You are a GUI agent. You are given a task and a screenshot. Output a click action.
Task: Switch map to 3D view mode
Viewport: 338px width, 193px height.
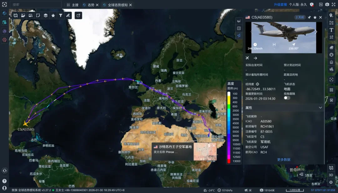click(331, 175)
